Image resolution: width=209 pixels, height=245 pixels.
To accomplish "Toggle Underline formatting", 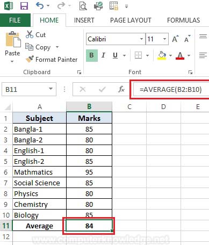I will 116,55.
